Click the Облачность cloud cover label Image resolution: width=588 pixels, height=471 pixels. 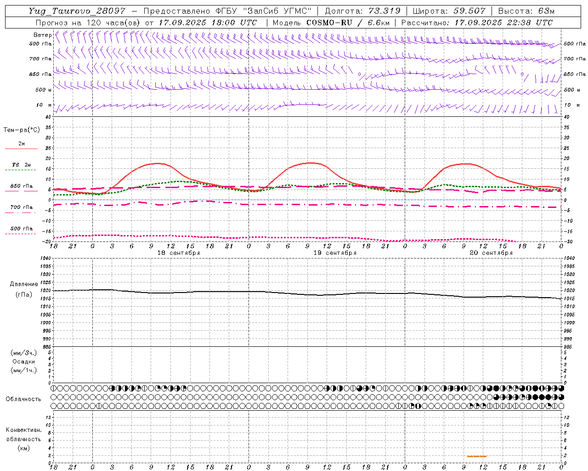click(23, 399)
